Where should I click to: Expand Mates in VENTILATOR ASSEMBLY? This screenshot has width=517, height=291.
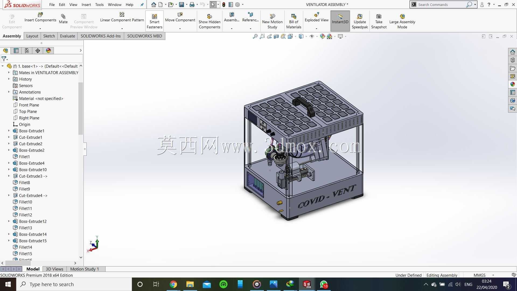coord(9,72)
